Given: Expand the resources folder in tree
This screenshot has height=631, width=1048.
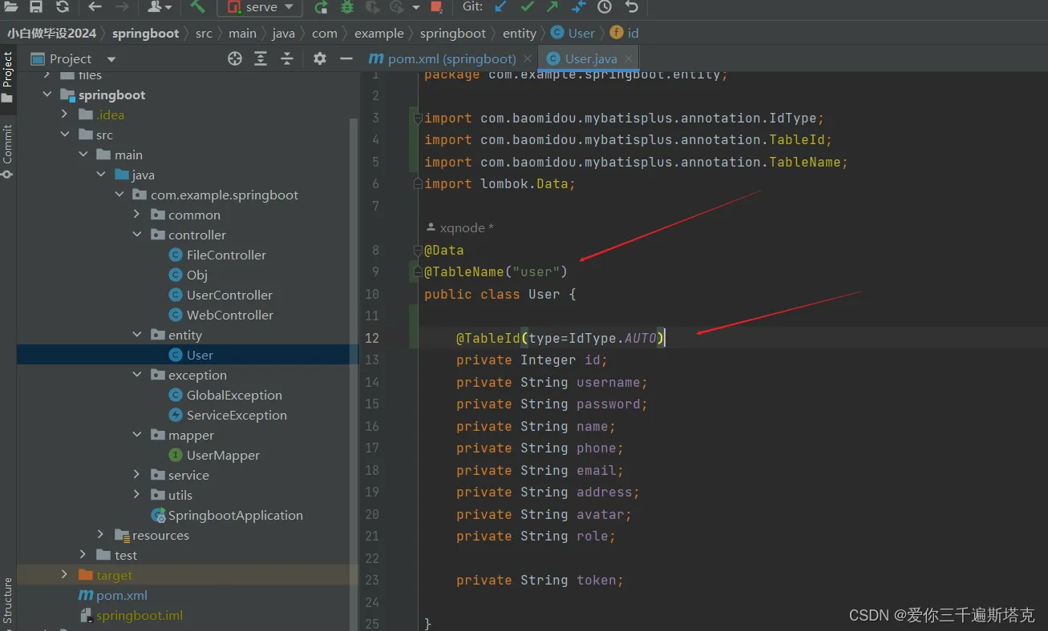Looking at the screenshot, I should pos(100,535).
